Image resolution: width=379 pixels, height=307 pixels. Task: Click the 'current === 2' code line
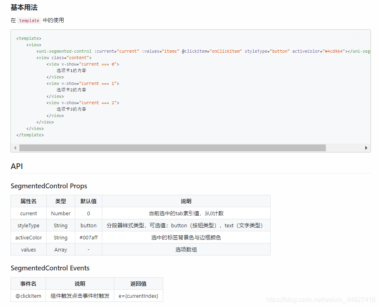(x=83, y=103)
